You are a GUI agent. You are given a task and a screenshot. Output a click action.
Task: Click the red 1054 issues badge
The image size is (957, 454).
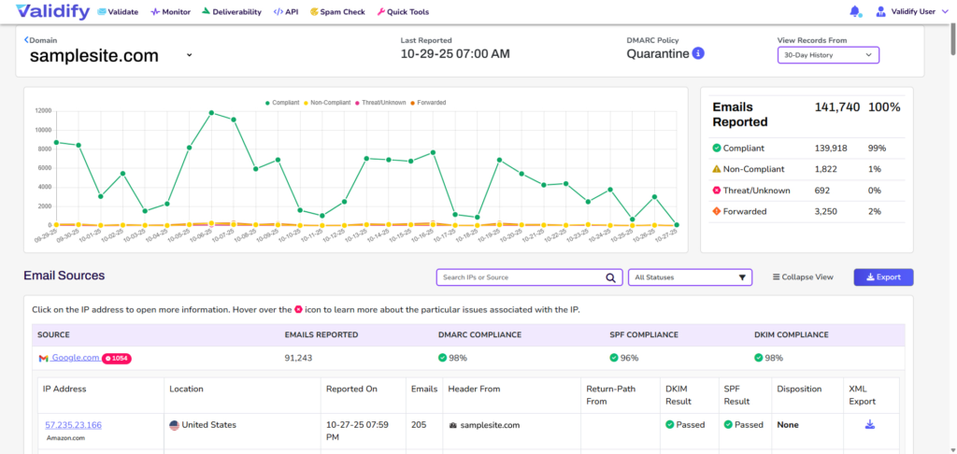(117, 358)
